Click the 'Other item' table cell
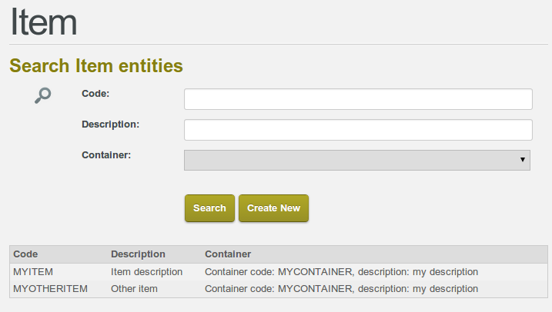The width and height of the screenshot is (552, 312). point(134,289)
